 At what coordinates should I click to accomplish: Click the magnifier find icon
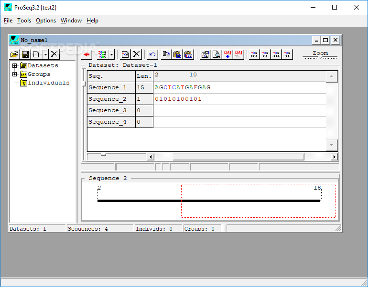216,54
